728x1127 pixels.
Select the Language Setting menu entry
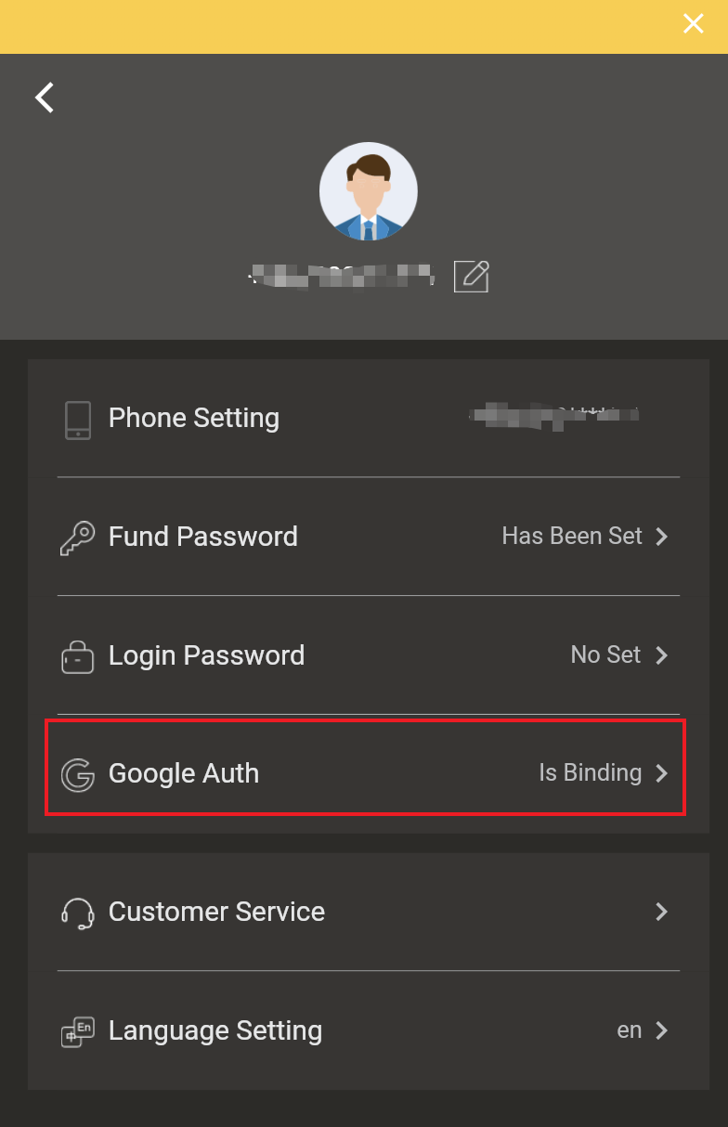[369, 1030]
